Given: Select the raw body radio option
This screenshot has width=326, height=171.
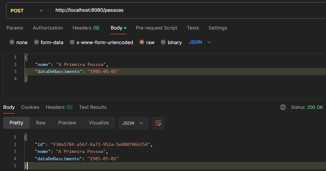Looking at the screenshot, I should point(142,42).
